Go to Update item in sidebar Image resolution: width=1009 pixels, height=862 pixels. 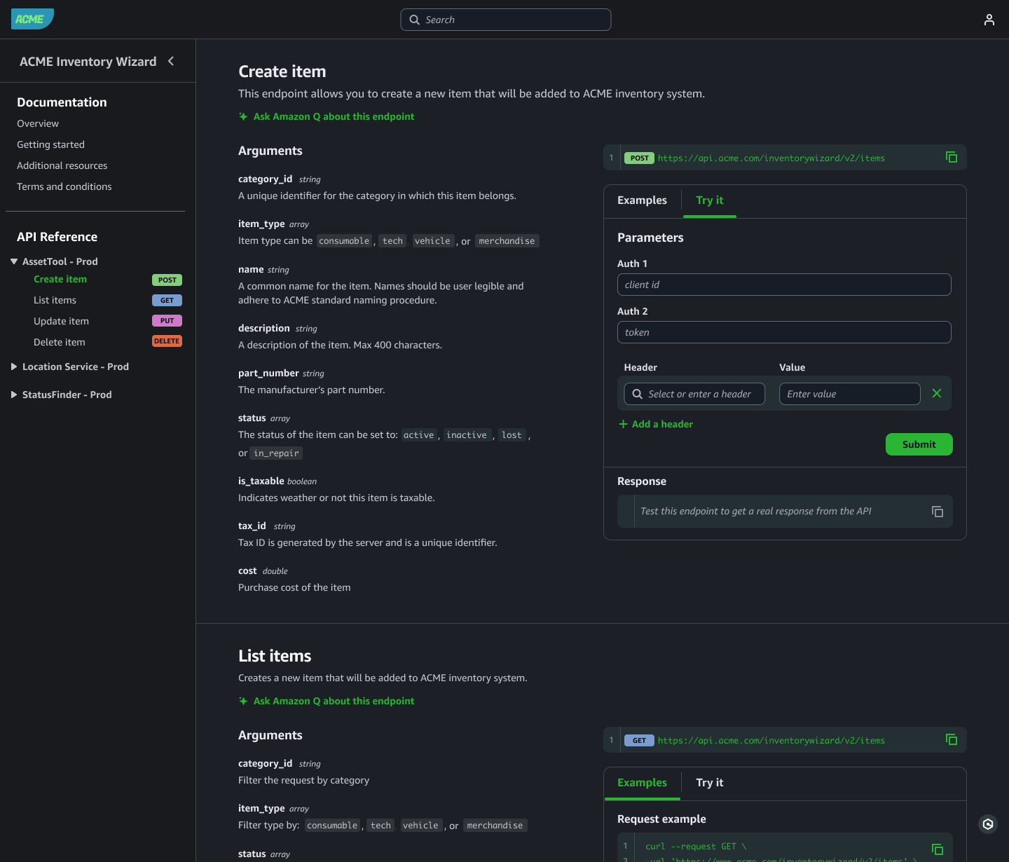(x=61, y=321)
